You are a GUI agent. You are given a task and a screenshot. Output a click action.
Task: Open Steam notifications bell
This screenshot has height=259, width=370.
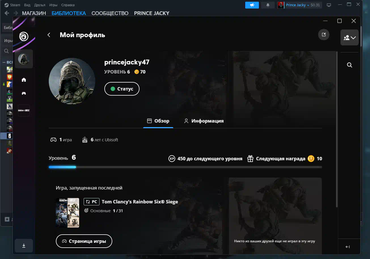pos(268,5)
